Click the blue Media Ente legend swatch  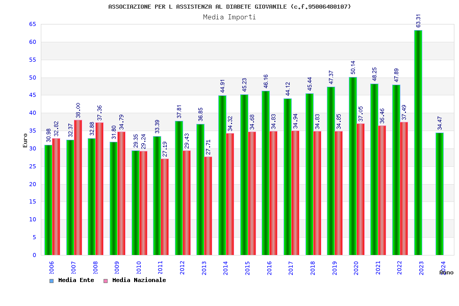click(52, 281)
